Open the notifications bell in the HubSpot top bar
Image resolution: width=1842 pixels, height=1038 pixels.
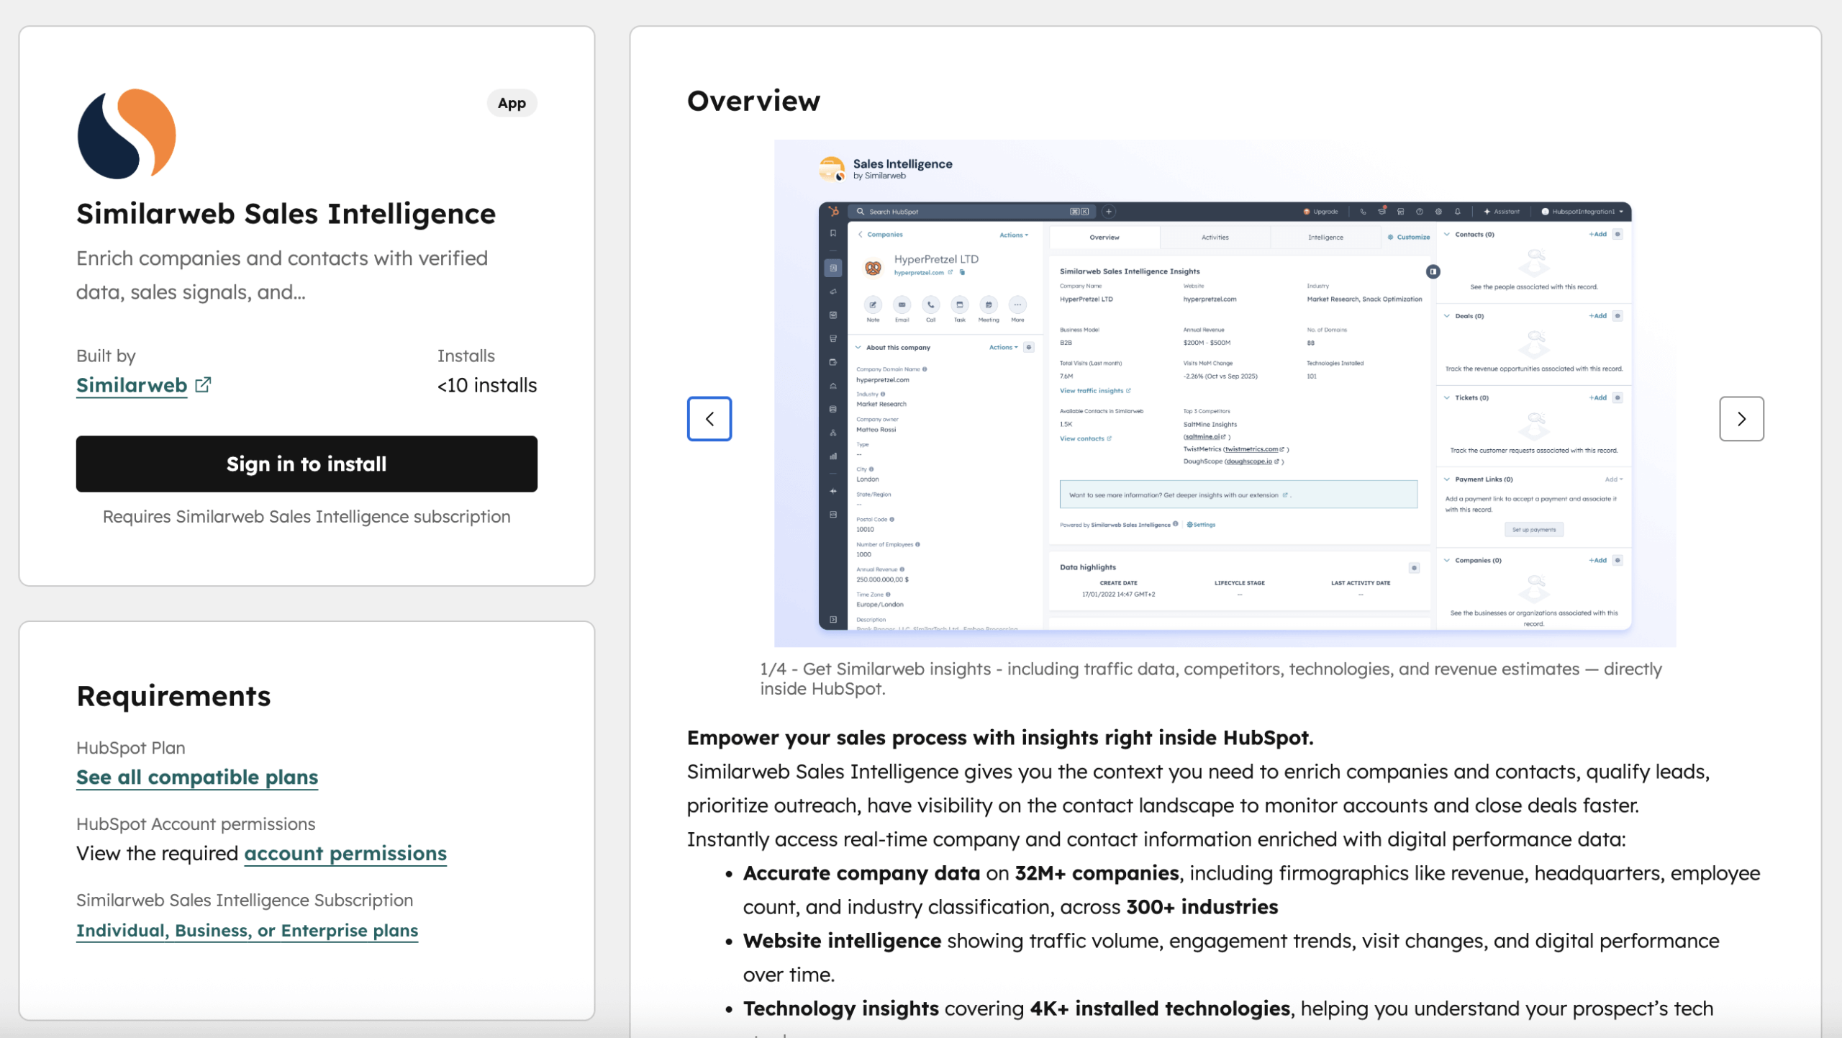(x=1458, y=212)
